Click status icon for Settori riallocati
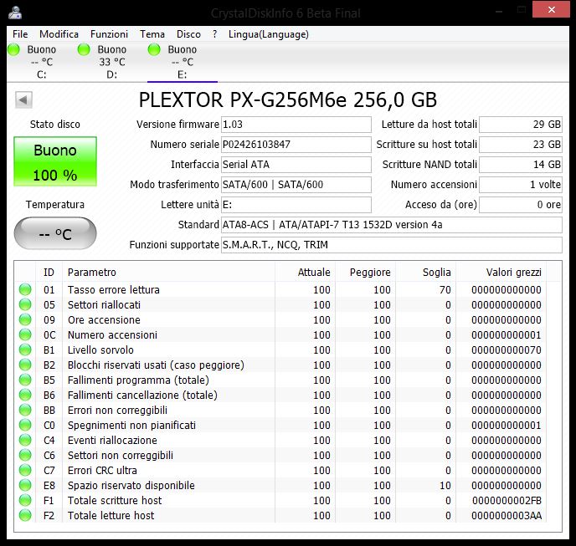Screen dimensions: 576x546 click(x=25, y=304)
